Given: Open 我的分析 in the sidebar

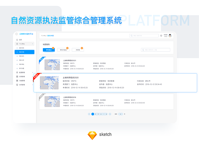Looking at the screenshot, I should click(x=21, y=60).
